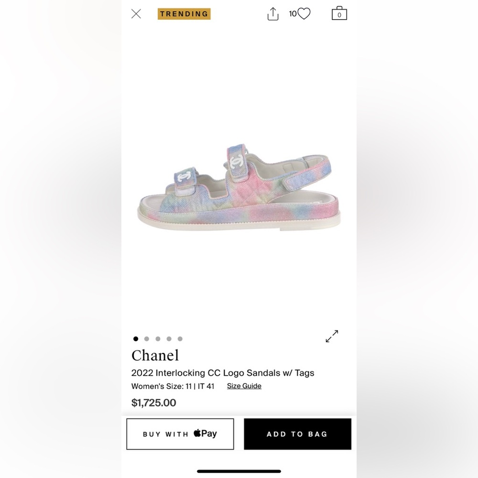The image size is (478, 478).
Task: Like the sandals using the heart icon
Action: coord(303,14)
